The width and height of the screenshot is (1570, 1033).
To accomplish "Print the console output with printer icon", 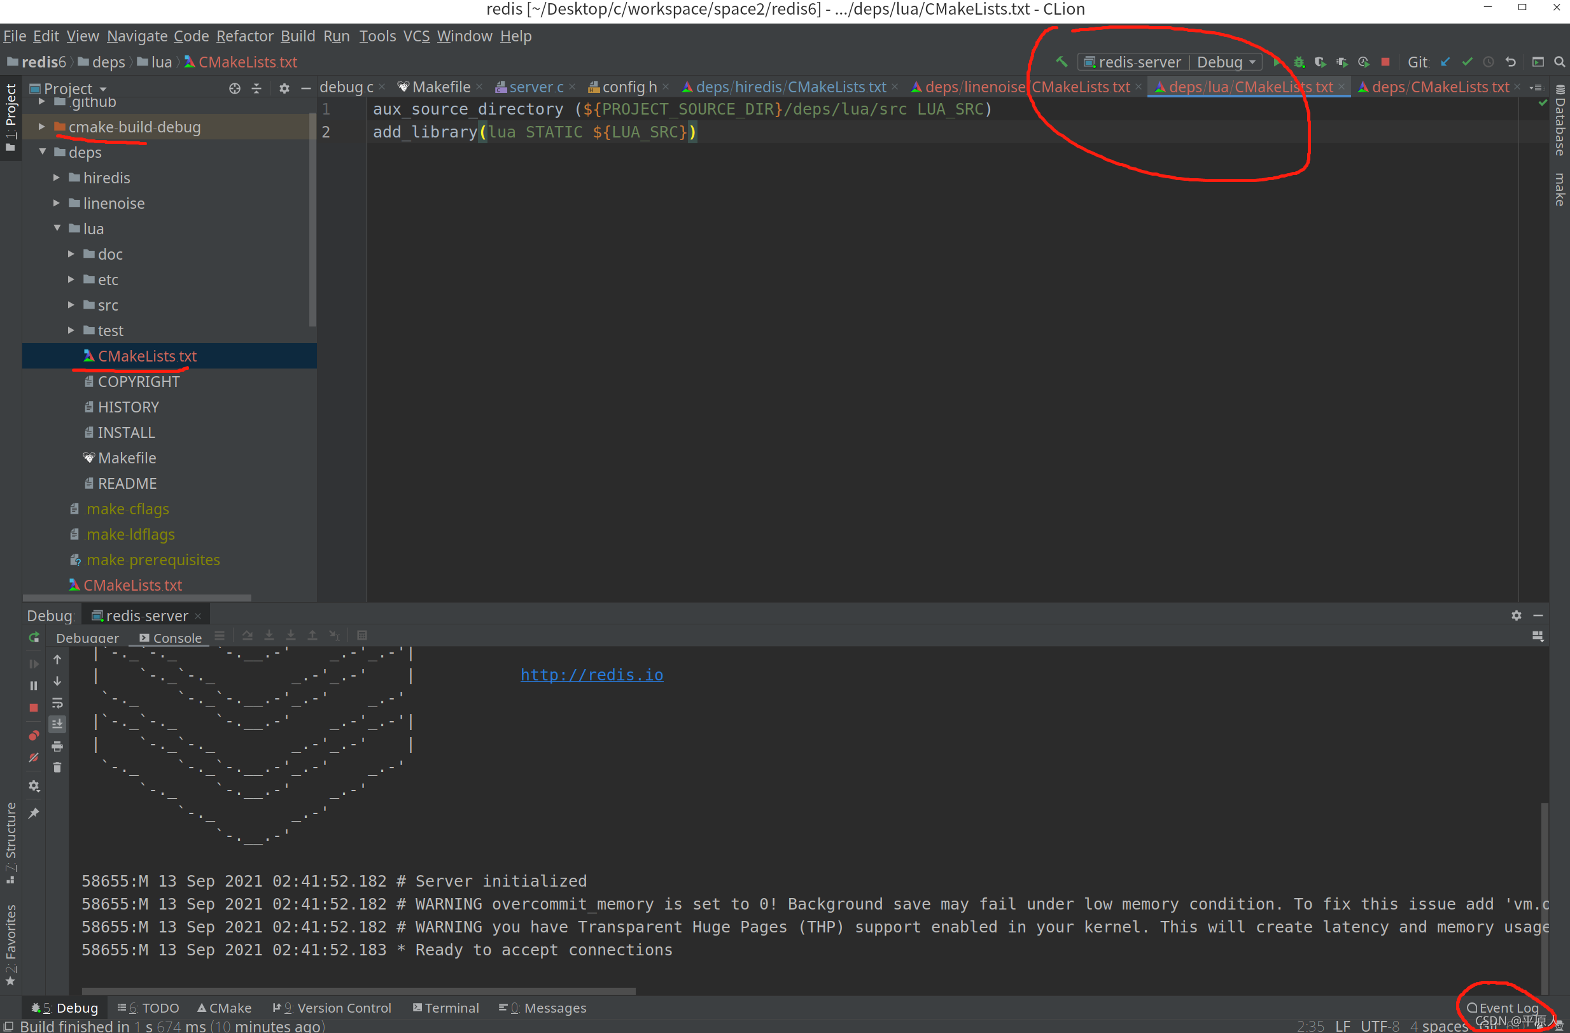I will click(57, 746).
